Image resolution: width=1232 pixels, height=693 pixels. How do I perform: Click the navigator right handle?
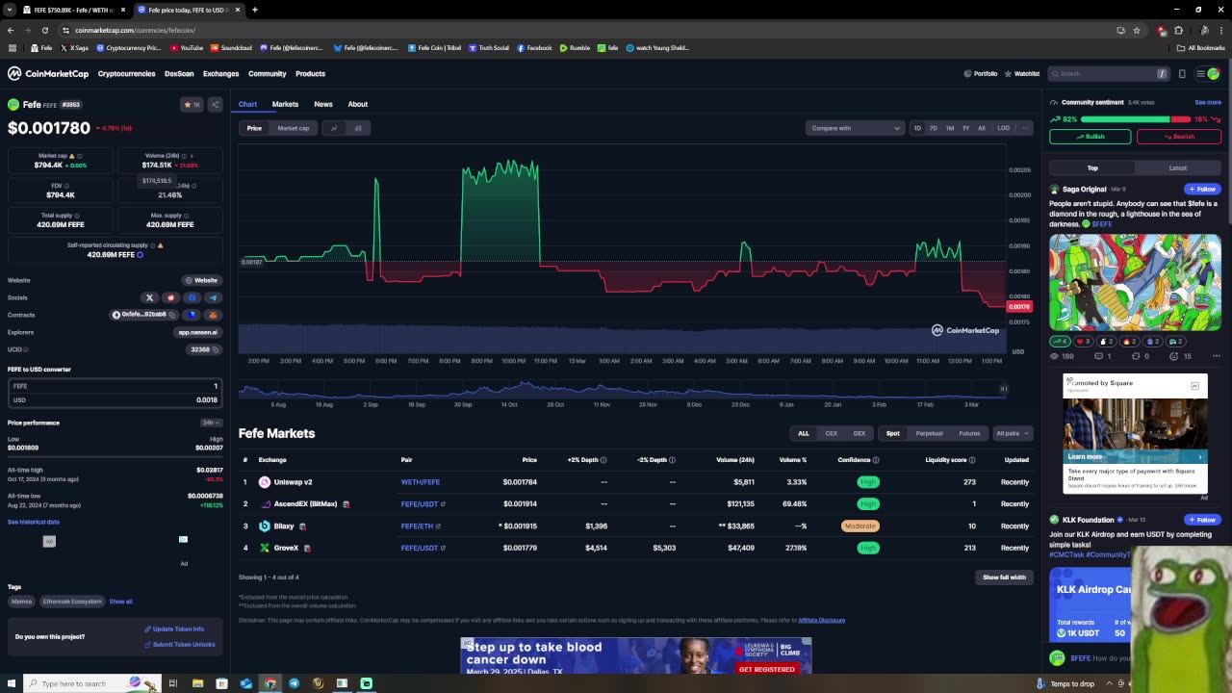click(x=1003, y=389)
